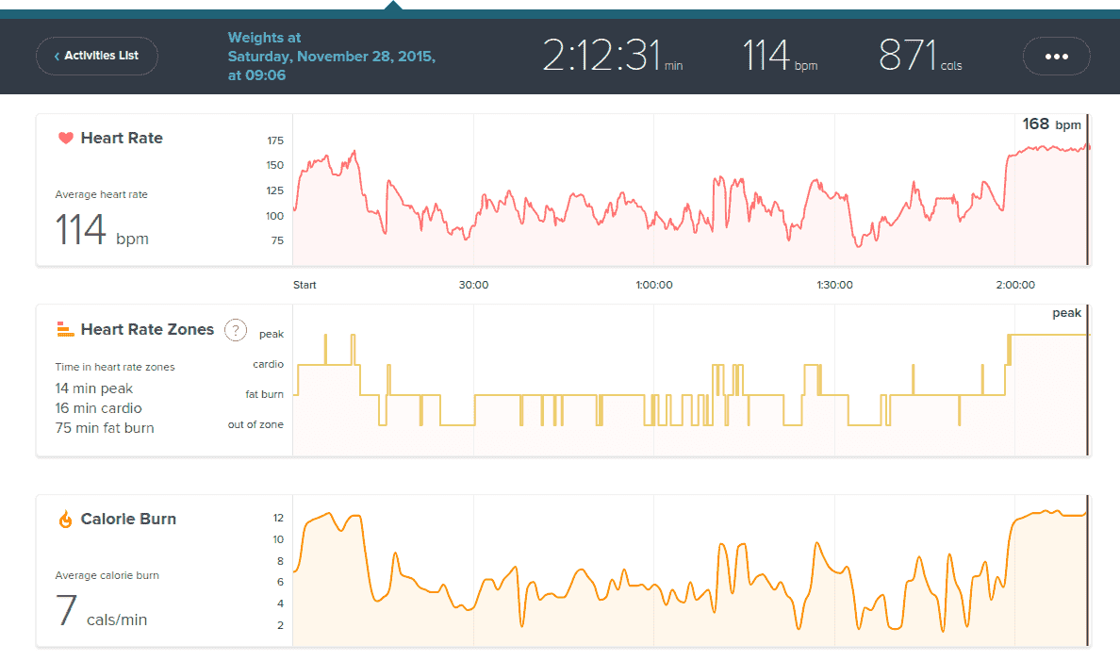Click the Heart Rate Zones heading
The image size is (1120, 661).
(x=147, y=329)
